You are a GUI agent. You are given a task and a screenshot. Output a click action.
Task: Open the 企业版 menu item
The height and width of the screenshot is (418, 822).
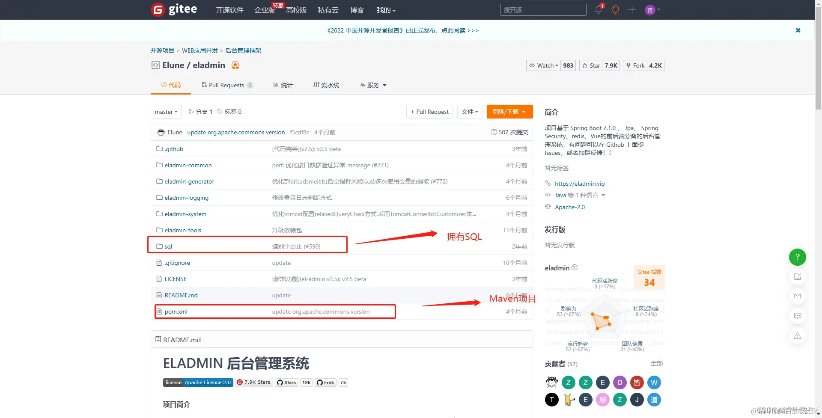point(265,10)
